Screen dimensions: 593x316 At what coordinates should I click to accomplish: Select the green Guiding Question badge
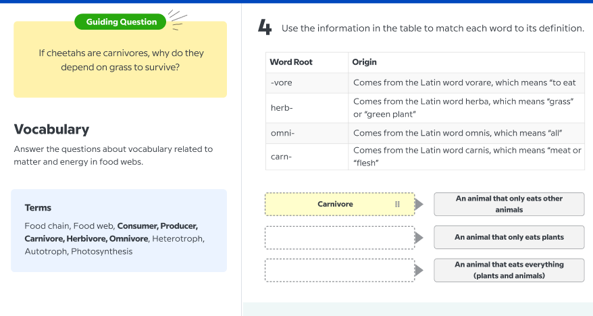pos(121,22)
